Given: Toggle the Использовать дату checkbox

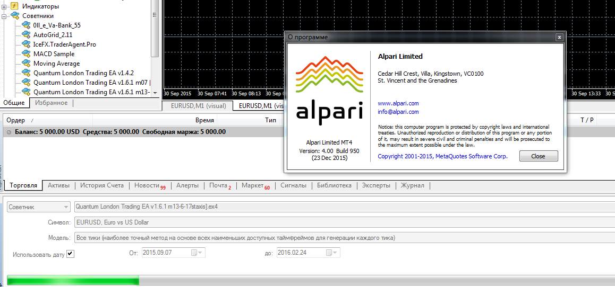Looking at the screenshot, I should click(70, 254).
